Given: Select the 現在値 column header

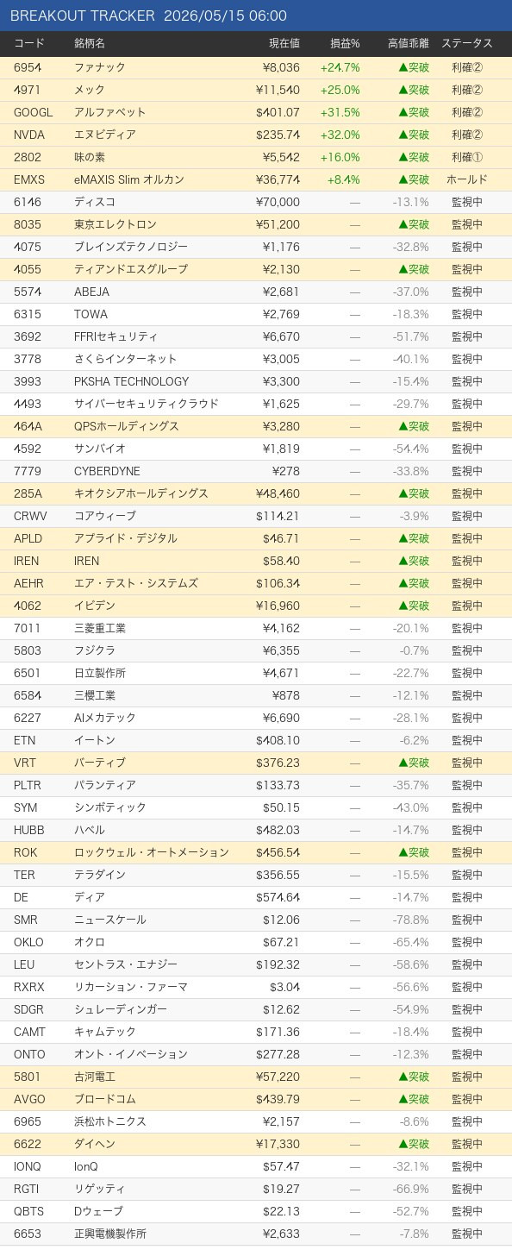Looking at the screenshot, I should click(x=284, y=43).
